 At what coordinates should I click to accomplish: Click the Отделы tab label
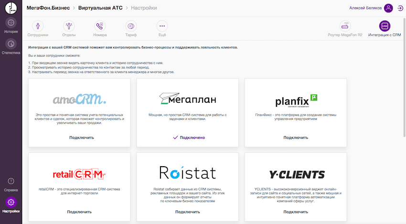tap(69, 35)
